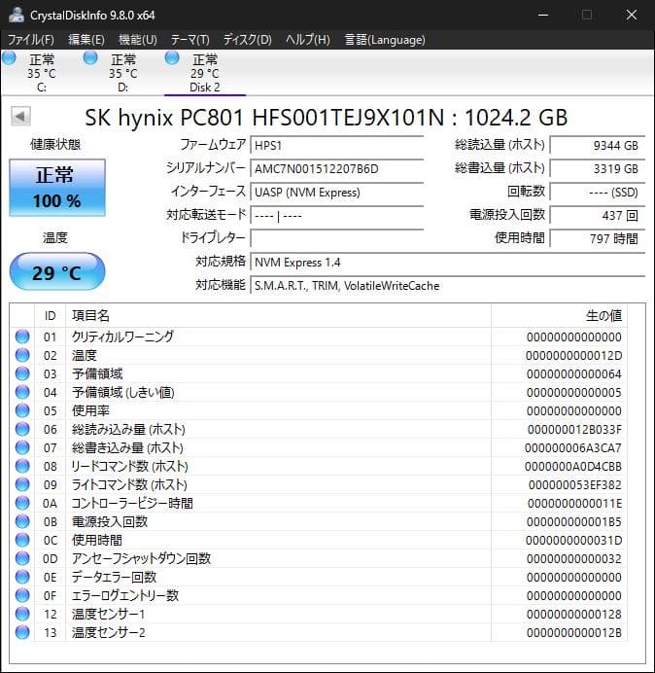Click status orb for C: drive
655x673 pixels.
point(9,58)
